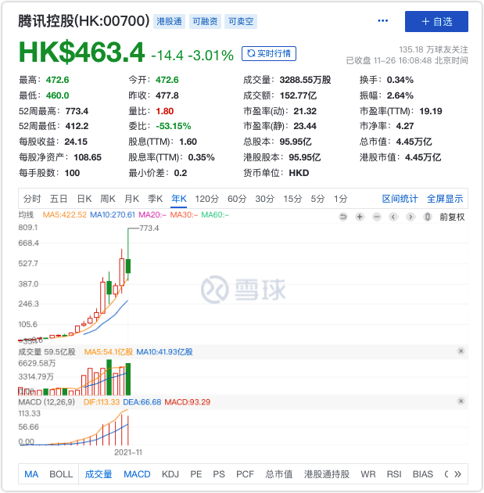Viewport: 484px width, 493px height.
Task: Switch to 日K chart tab
Action: click(84, 199)
